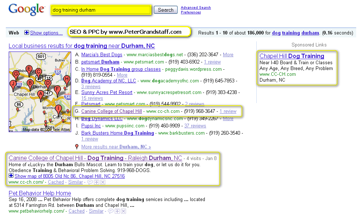
Task: Open Local business results near Durham, NC heading
Action: coord(82,46)
